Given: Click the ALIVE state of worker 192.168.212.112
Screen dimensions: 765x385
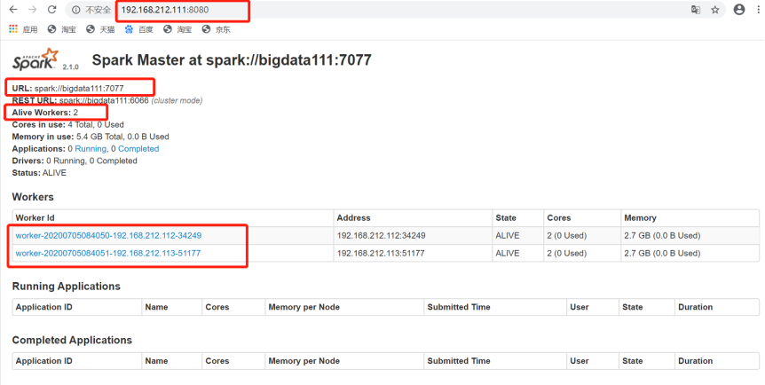Looking at the screenshot, I should point(508,236).
